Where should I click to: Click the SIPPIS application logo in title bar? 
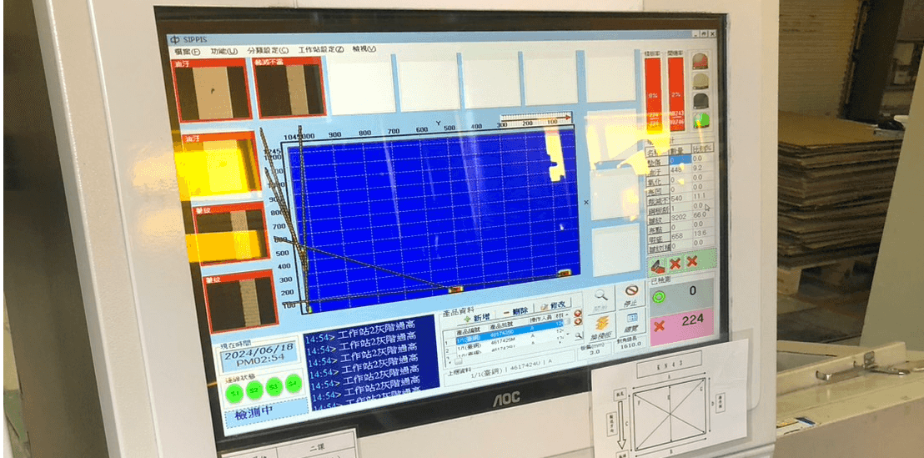coord(175,40)
